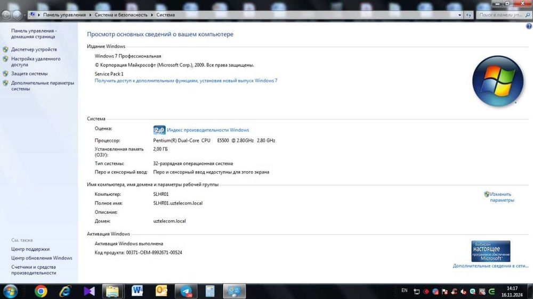Viewport: 533px width, 299px height.
Task: Click the forward navigation arrow button
Action: (17, 15)
